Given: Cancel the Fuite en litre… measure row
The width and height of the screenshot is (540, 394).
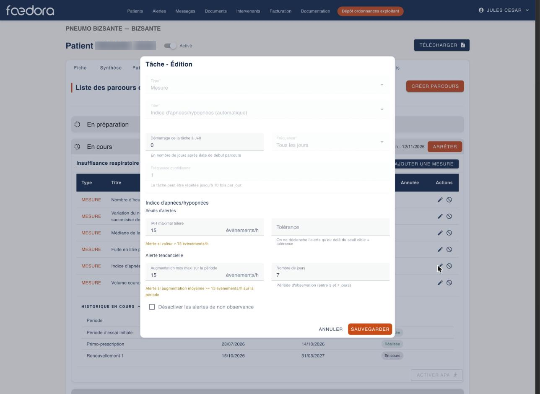Looking at the screenshot, I should pyautogui.click(x=449, y=249).
